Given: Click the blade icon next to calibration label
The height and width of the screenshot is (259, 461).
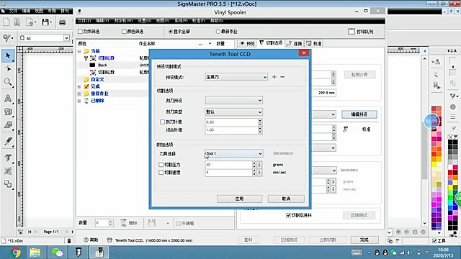Looking at the screenshot, I should tap(346, 129).
